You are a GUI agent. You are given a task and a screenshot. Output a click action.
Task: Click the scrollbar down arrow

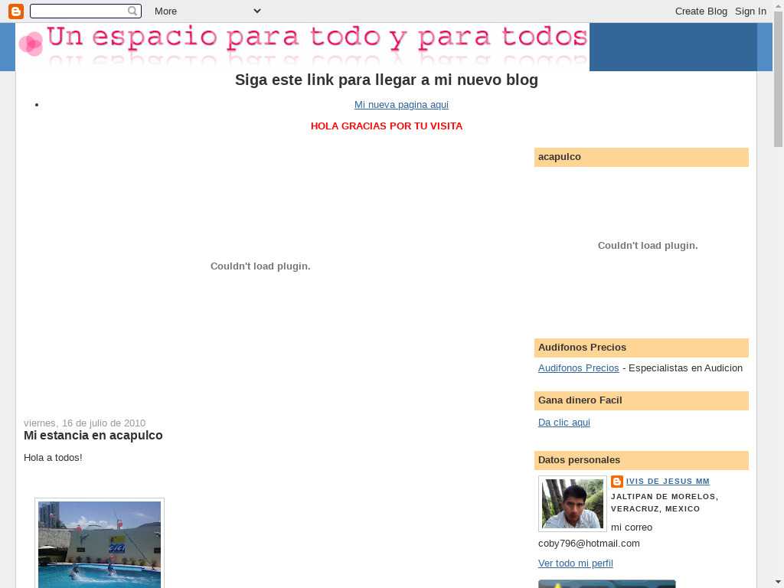click(x=778, y=582)
